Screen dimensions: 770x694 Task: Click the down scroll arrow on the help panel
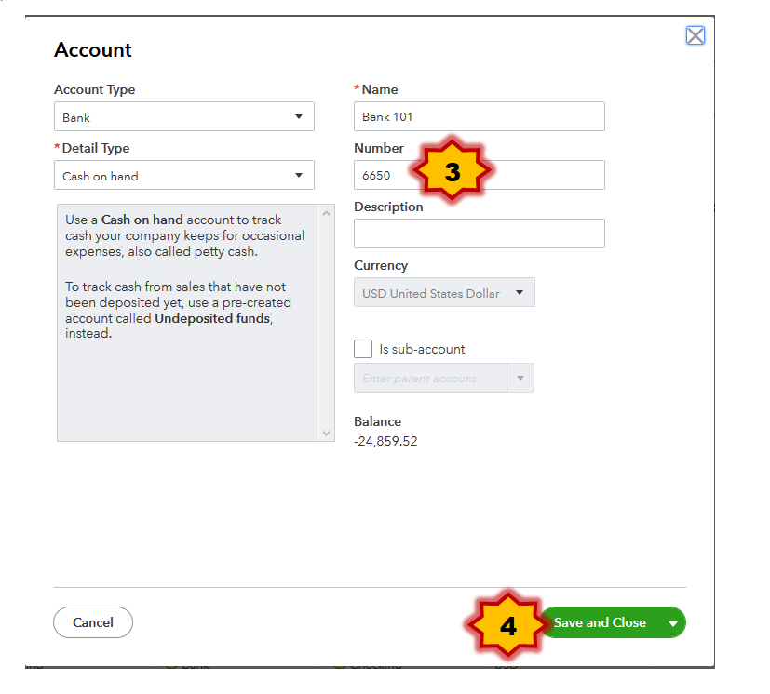(327, 433)
